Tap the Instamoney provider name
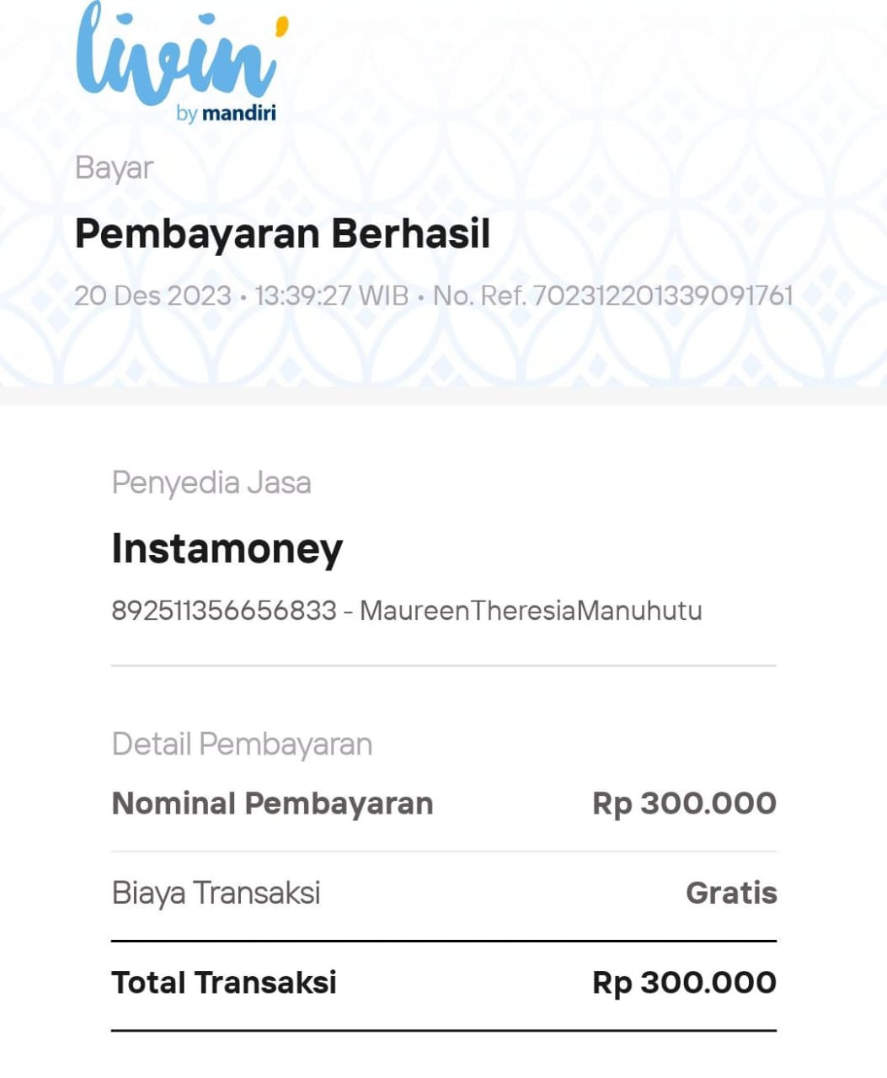The image size is (887, 1078). point(227,548)
